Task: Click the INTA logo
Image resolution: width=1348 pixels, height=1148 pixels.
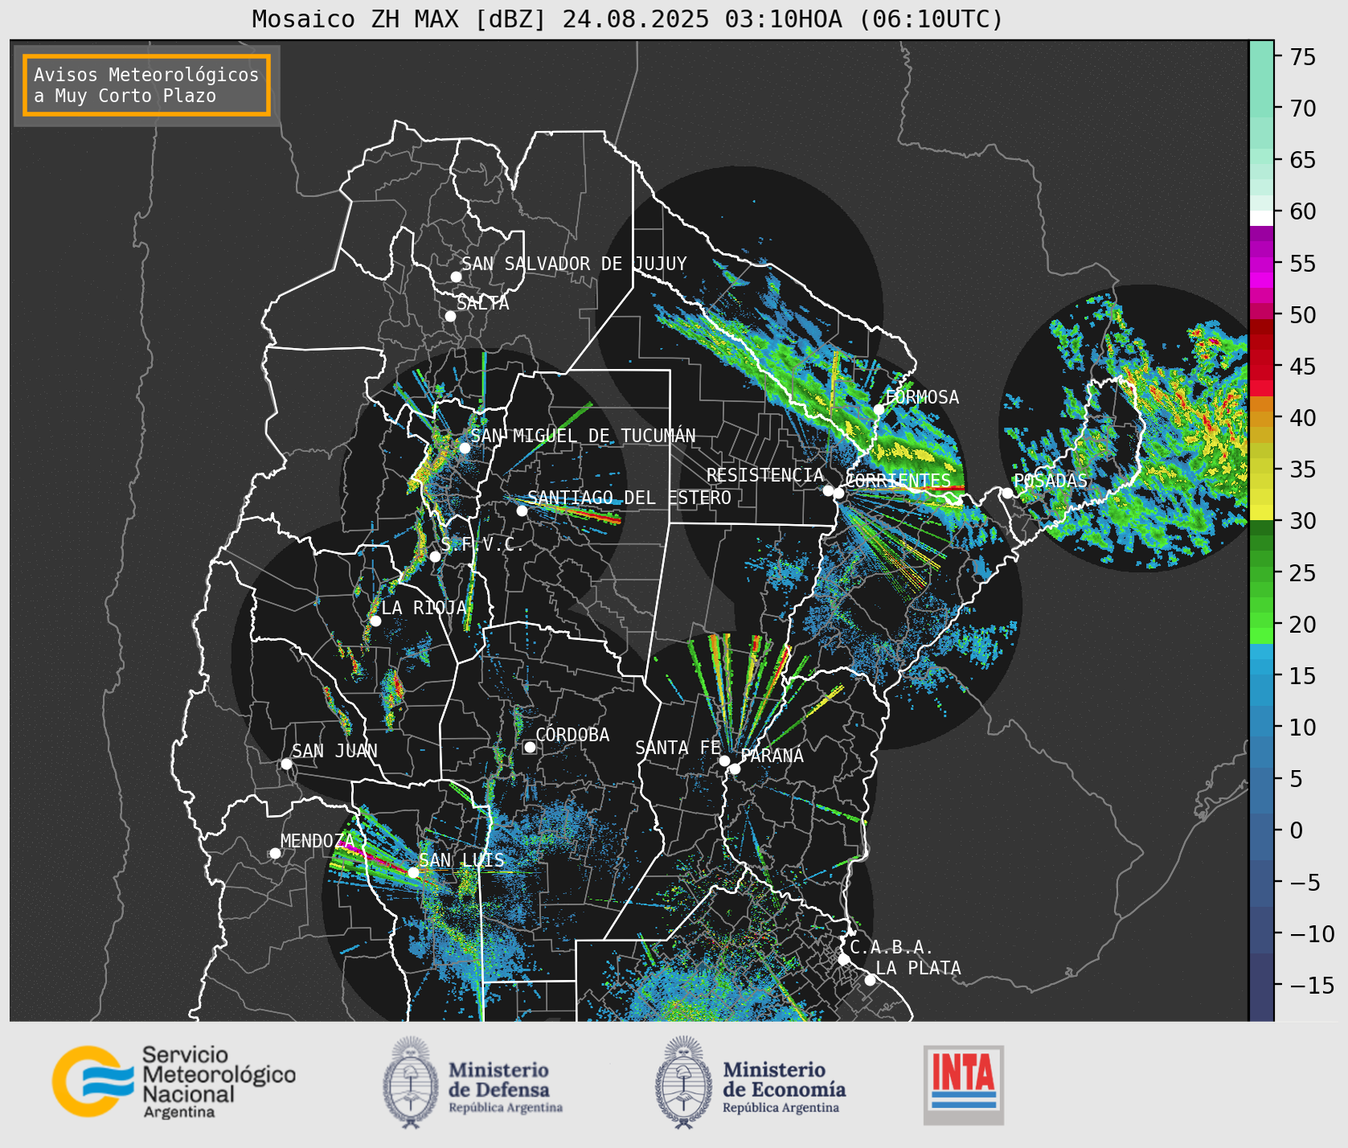Action: point(964,1084)
